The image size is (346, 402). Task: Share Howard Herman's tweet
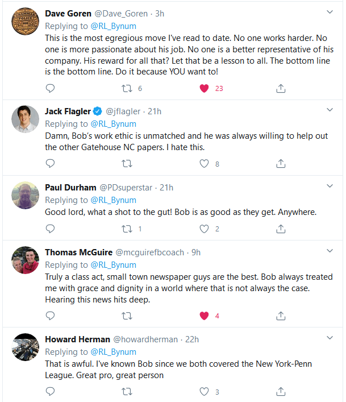[280, 391]
